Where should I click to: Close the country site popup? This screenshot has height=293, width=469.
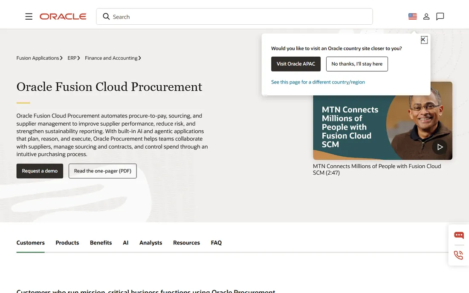[x=424, y=40]
